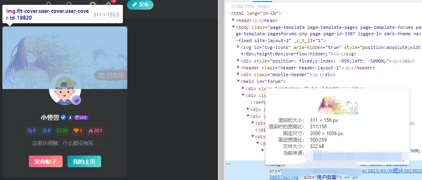The width and height of the screenshot is (422, 180).
Task: Collapse the main id forum node
Action: click(x=238, y=81)
